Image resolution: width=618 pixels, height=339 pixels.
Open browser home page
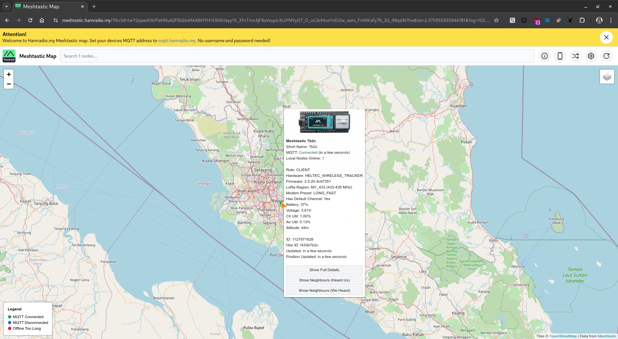pos(42,20)
